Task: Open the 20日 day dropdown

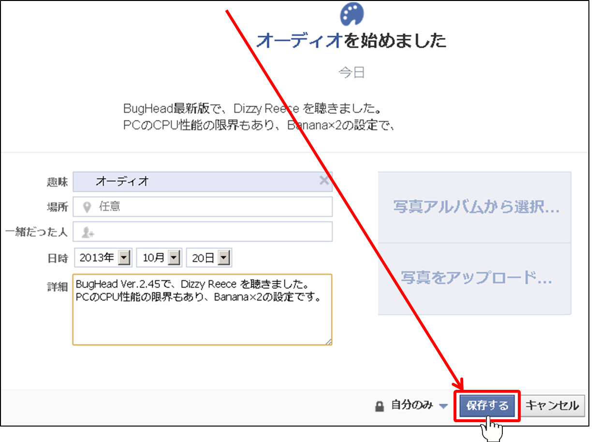Action: click(x=223, y=258)
